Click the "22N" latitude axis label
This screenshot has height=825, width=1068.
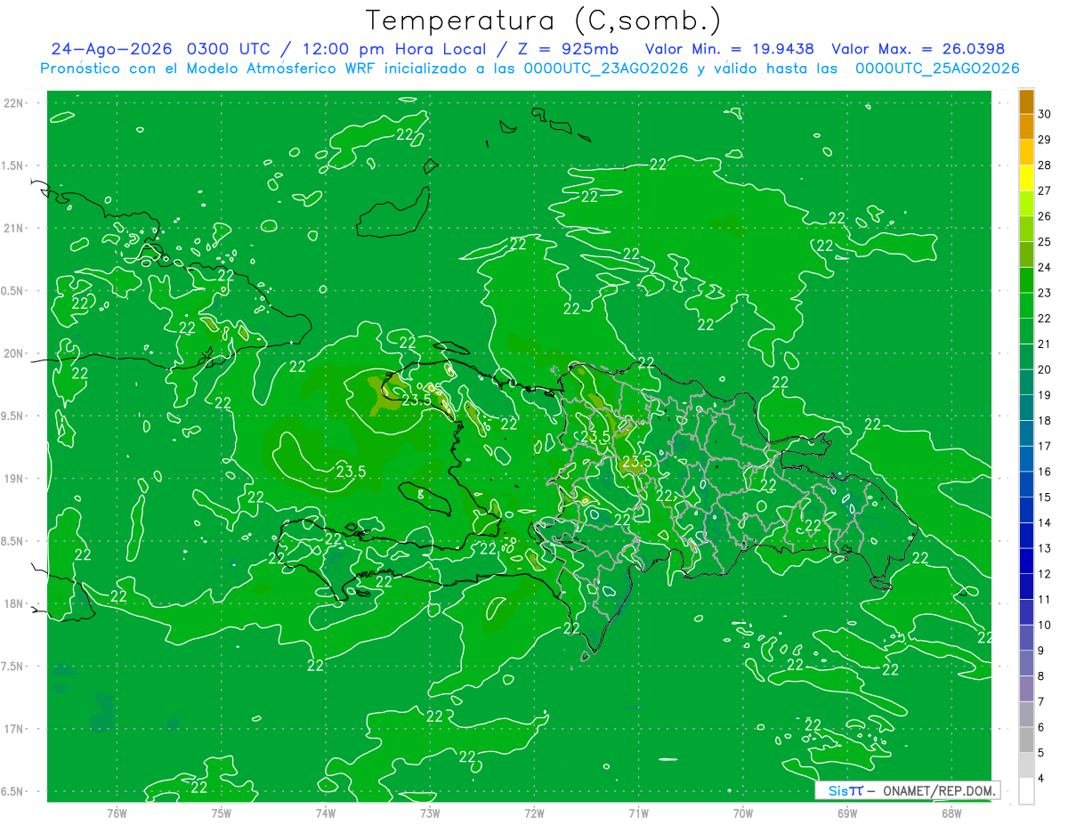(15, 103)
